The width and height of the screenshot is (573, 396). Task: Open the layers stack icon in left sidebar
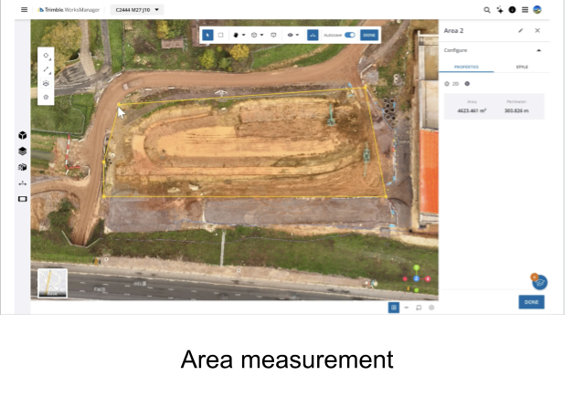[x=23, y=151]
